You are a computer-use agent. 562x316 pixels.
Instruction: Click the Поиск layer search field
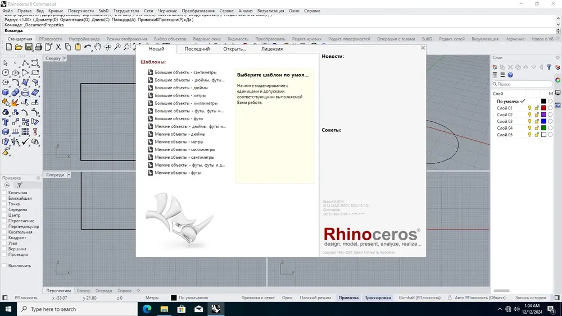[522, 84]
